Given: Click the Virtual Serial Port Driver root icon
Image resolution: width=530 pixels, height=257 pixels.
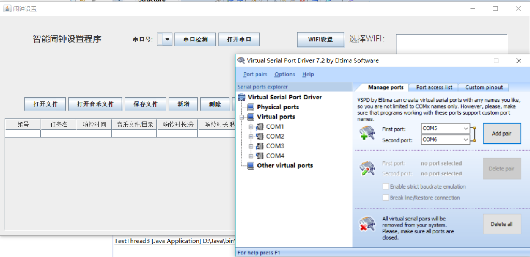Looking at the screenshot, I should pos(242,97).
